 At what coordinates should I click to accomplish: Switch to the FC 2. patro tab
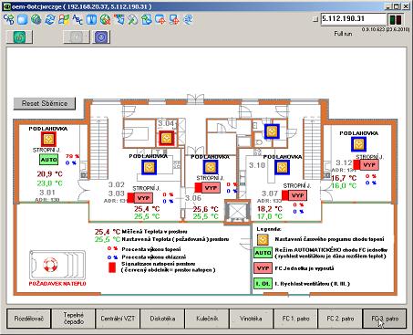[x=340, y=319]
